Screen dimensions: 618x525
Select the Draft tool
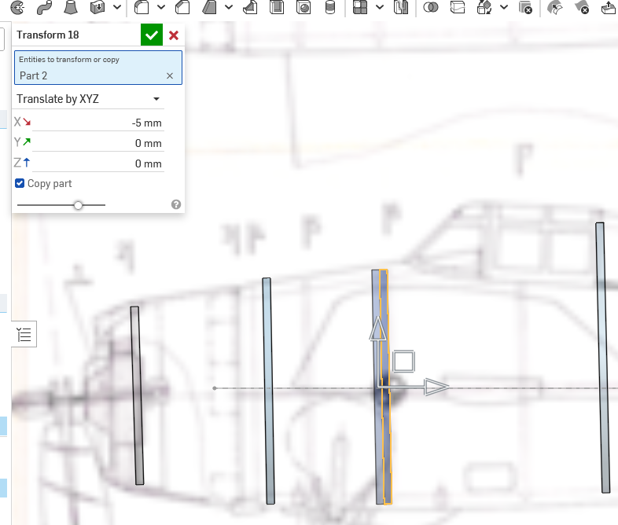[209, 7]
